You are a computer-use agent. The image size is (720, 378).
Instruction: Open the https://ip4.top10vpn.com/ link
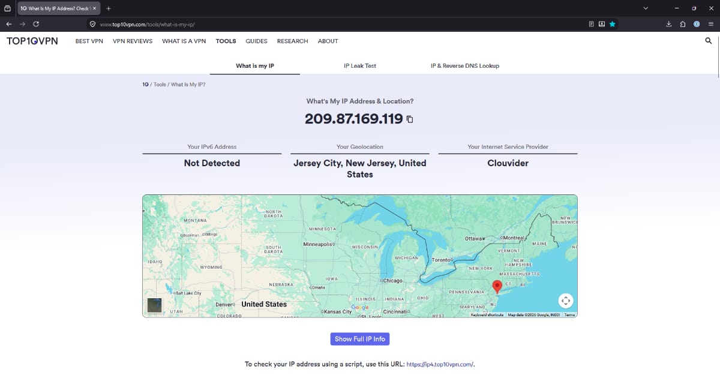(440, 364)
